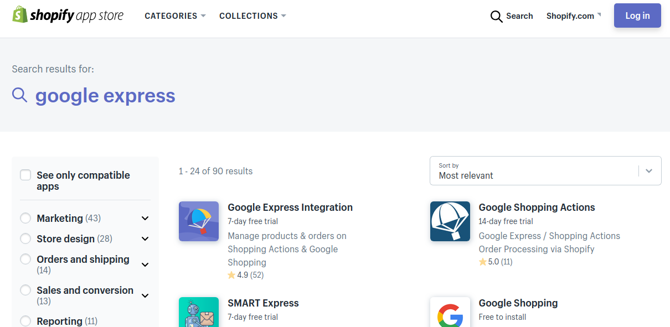Click the Sales and conversion filter label
The width and height of the screenshot is (670, 327).
85,295
